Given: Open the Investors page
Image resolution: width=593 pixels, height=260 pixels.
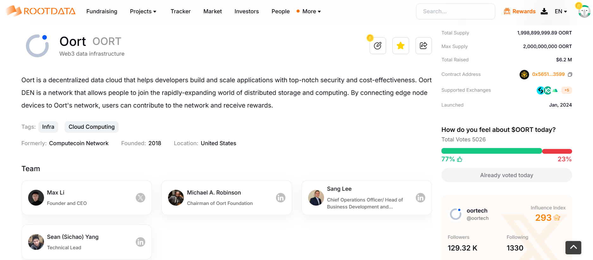Looking at the screenshot, I should pos(247,11).
